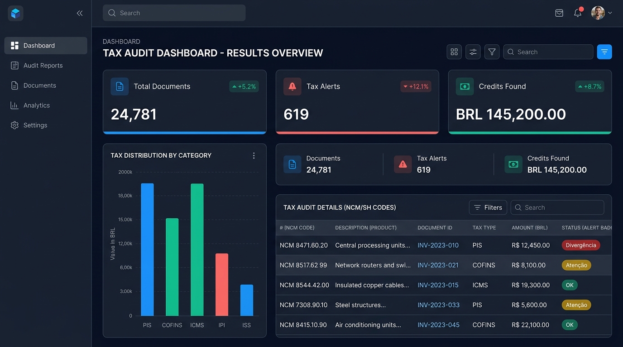Image resolution: width=623 pixels, height=347 pixels.
Task: Click OK badge for INV-2023-045
Action: [x=570, y=325]
